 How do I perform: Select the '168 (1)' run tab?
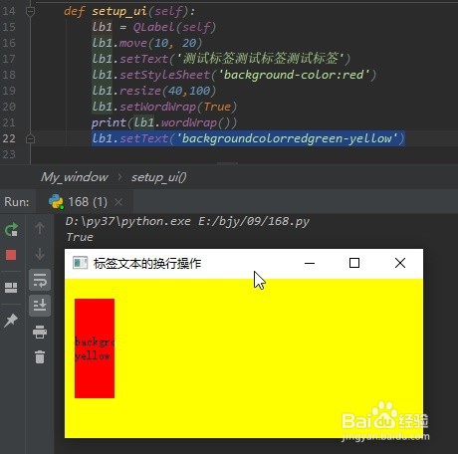(x=86, y=202)
